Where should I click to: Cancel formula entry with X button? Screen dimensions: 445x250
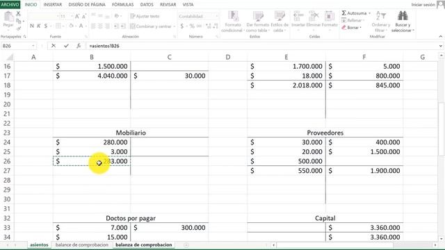click(54, 46)
